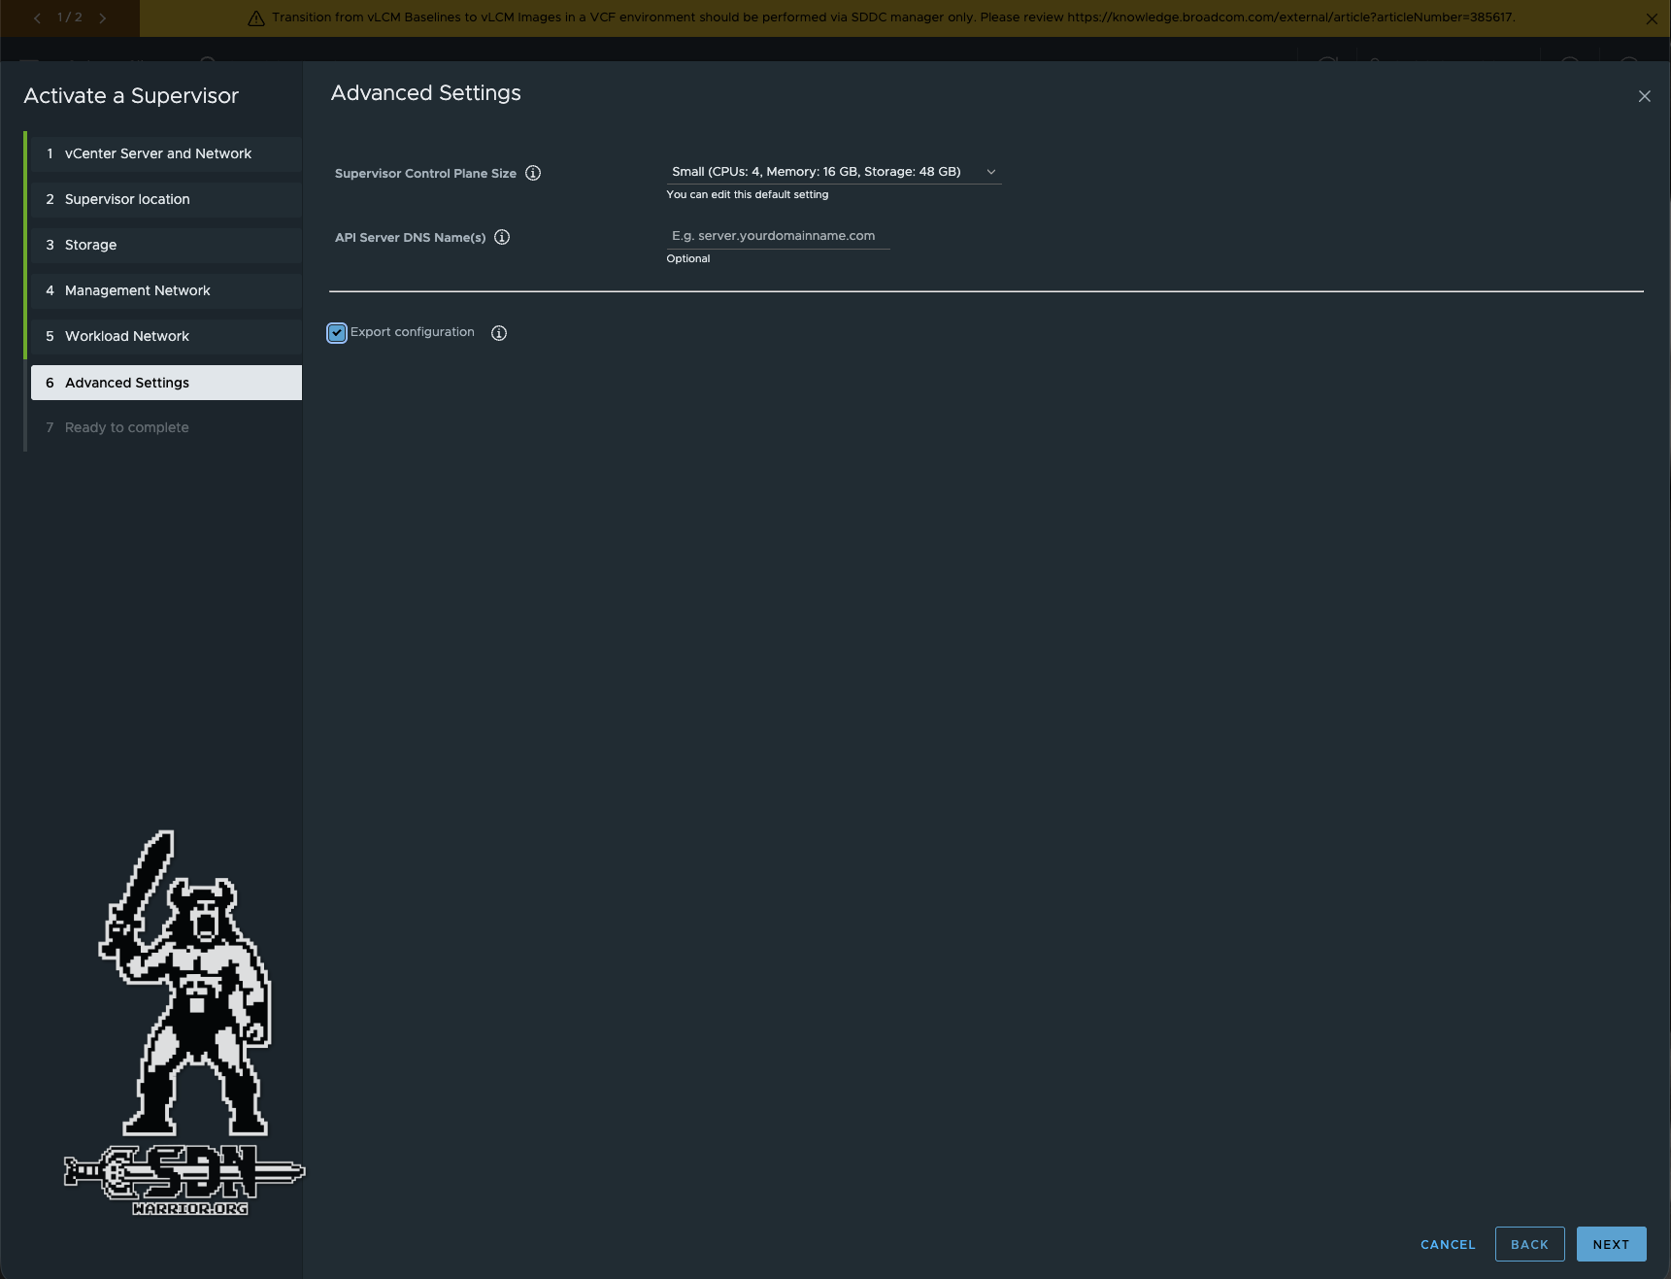The height and width of the screenshot is (1279, 1671).
Task: Open Supervisor Control Plane Size dropdown
Action: (833, 172)
